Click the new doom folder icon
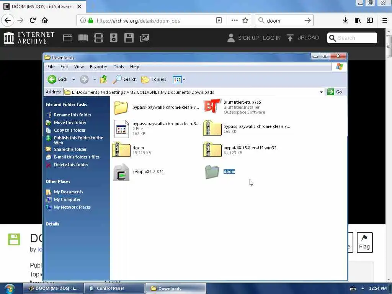The width and height of the screenshot is (392, 294). 212,172
